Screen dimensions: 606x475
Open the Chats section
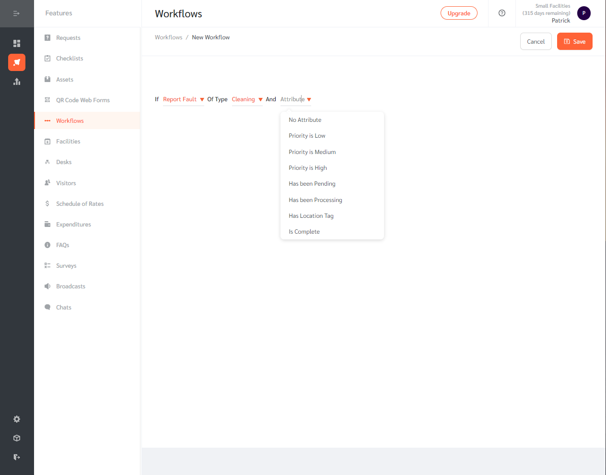pyautogui.click(x=63, y=307)
